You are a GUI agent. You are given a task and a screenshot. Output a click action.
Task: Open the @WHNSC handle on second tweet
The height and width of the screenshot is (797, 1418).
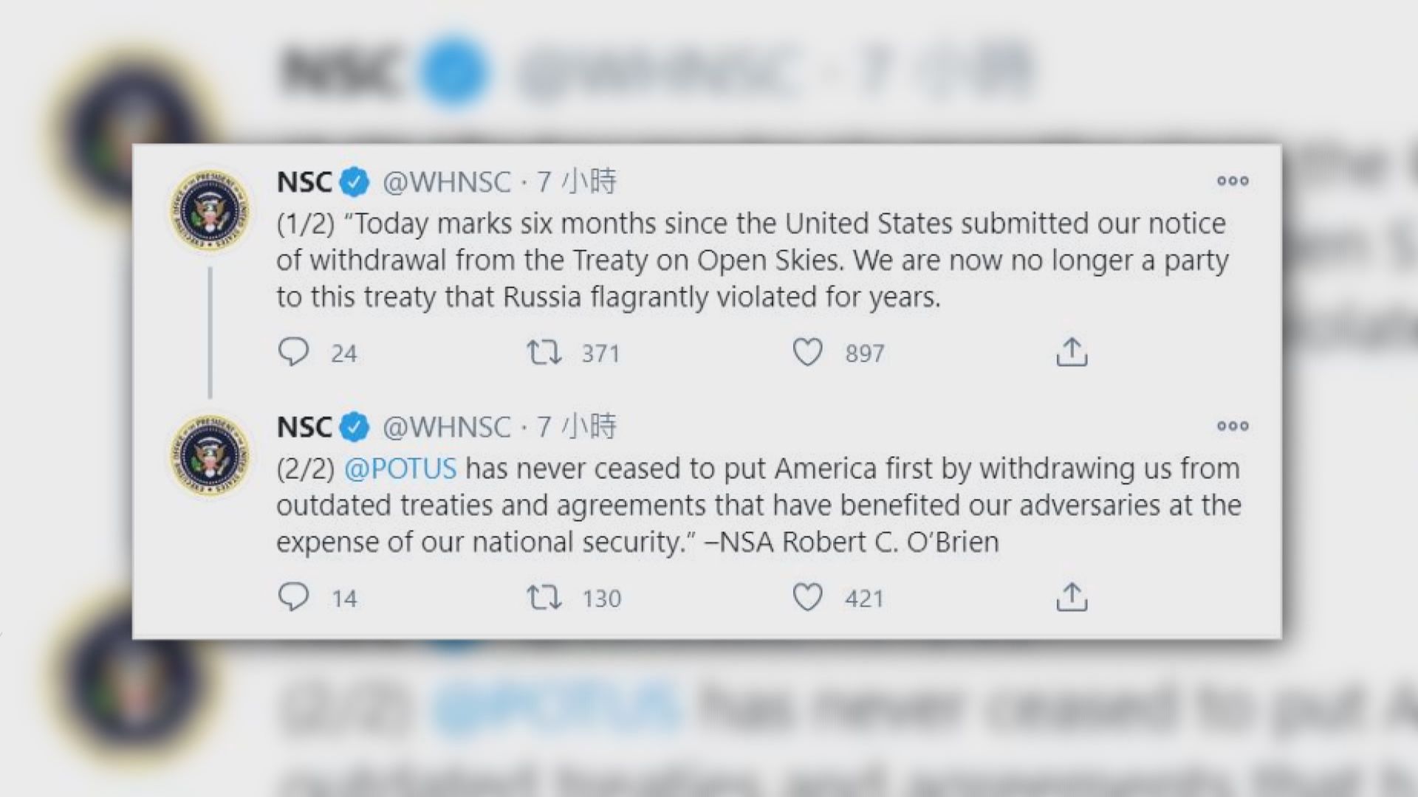click(x=447, y=427)
